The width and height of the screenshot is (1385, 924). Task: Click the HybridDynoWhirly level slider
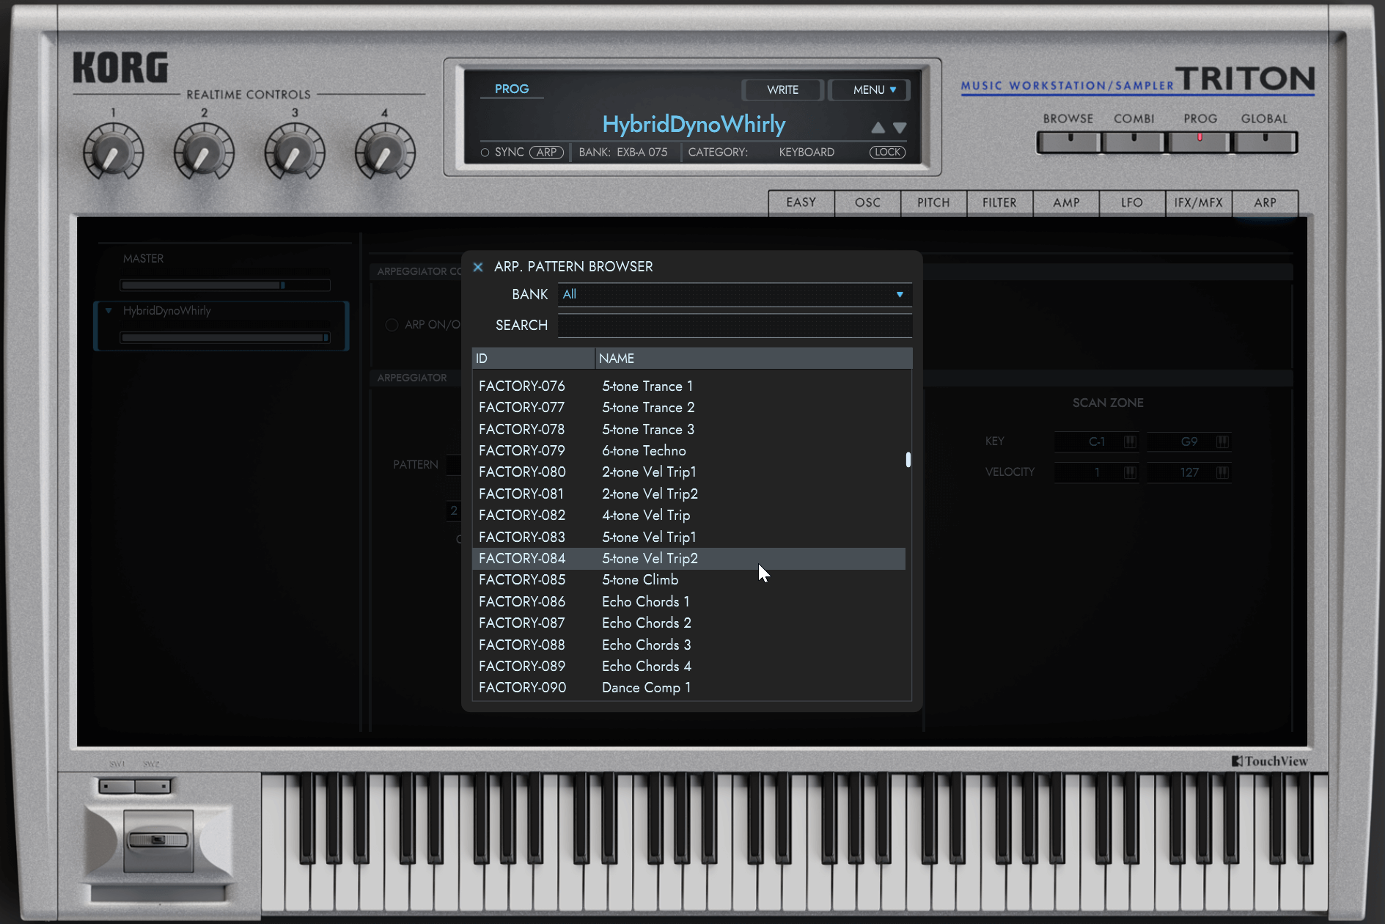pyautogui.click(x=225, y=337)
